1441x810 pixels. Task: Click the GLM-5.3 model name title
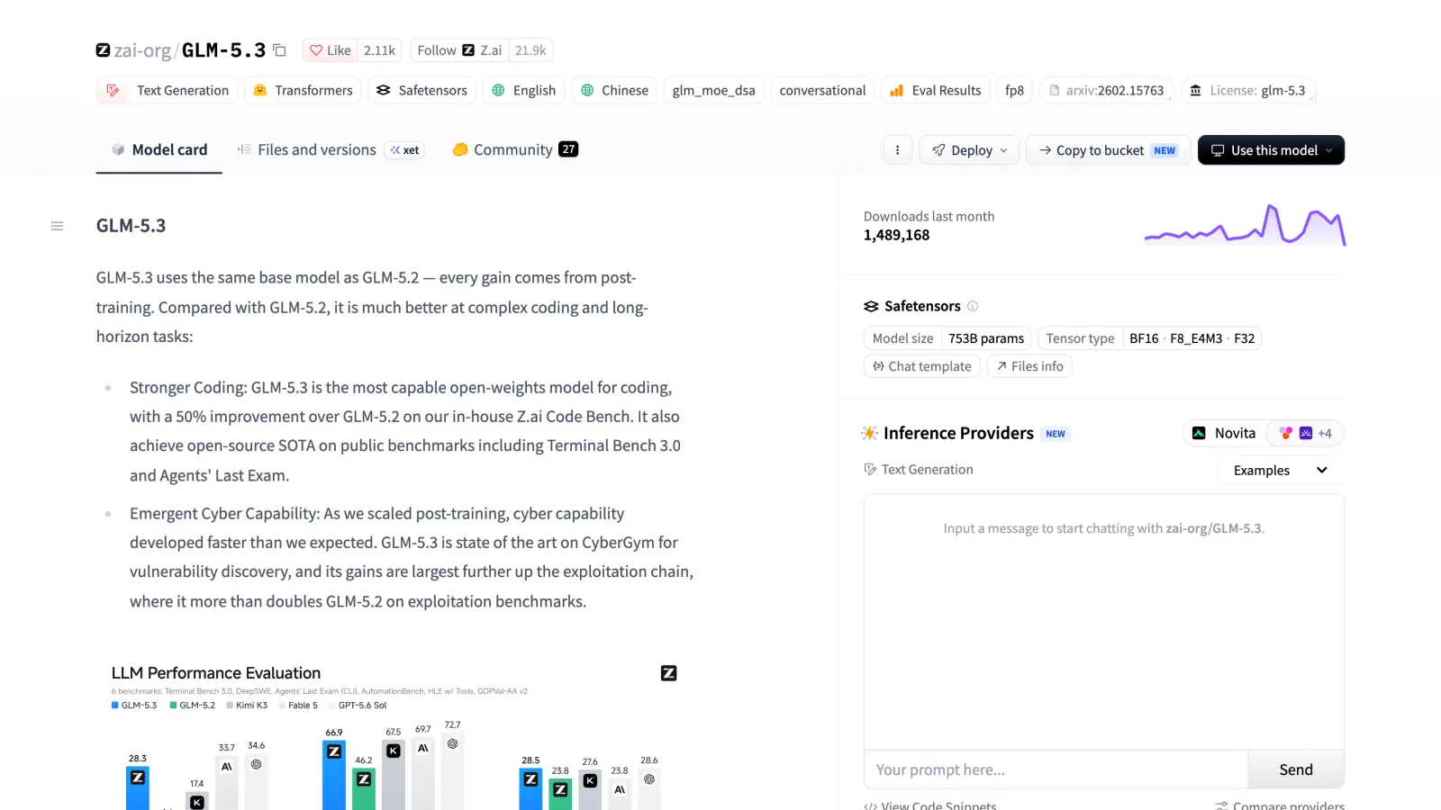coord(223,50)
